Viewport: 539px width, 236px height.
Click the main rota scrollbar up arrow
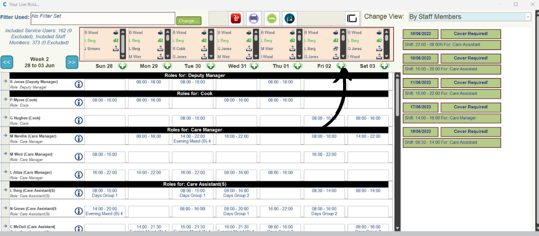pos(398,75)
